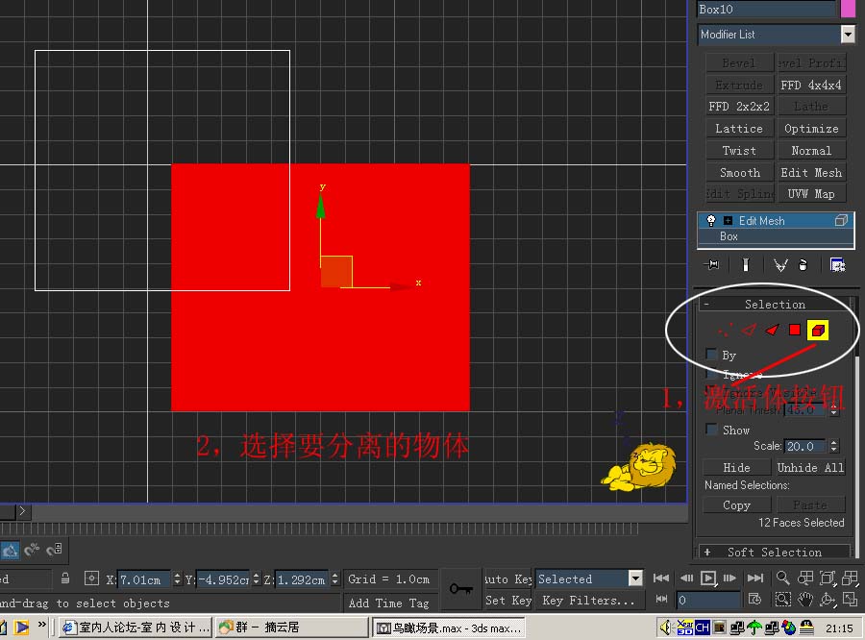This screenshot has height=640, width=865.
Task: Click the Unhide All button
Action: click(810, 467)
